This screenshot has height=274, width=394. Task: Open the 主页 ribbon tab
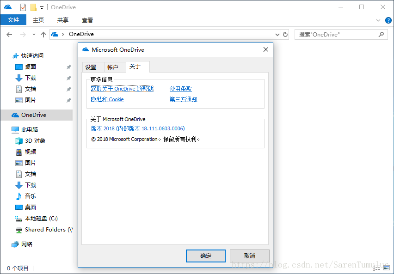[x=38, y=20]
